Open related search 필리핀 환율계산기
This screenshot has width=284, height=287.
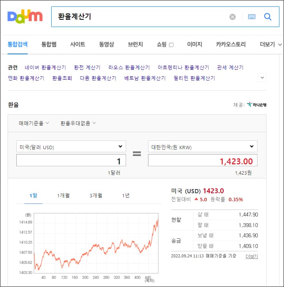194,78
